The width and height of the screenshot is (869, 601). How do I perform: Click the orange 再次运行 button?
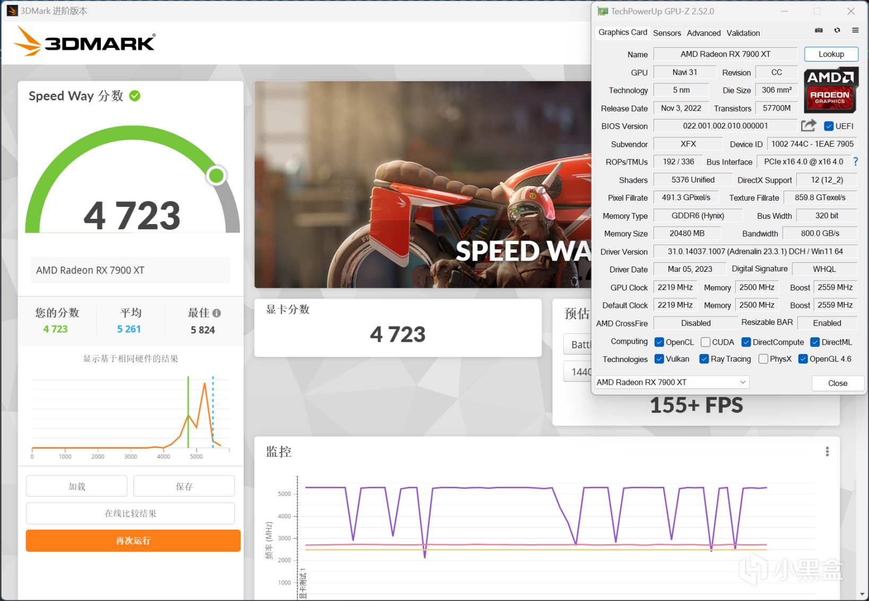[133, 540]
